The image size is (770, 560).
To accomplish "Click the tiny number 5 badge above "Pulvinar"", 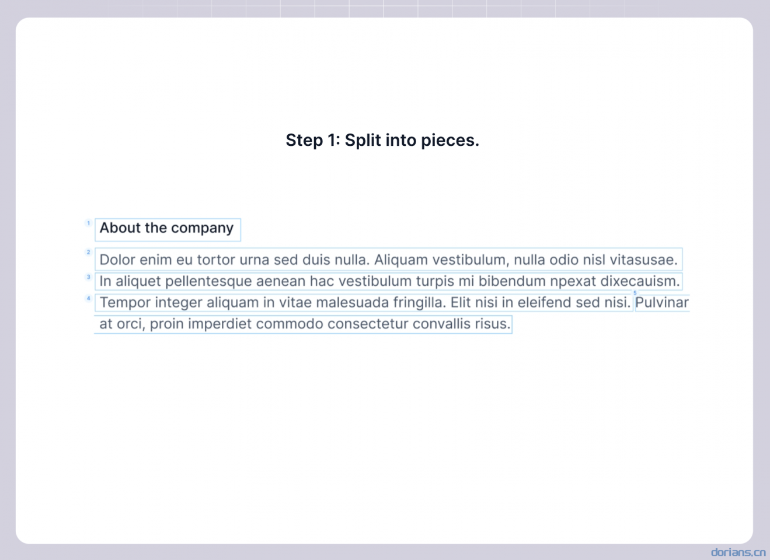I will [x=635, y=293].
